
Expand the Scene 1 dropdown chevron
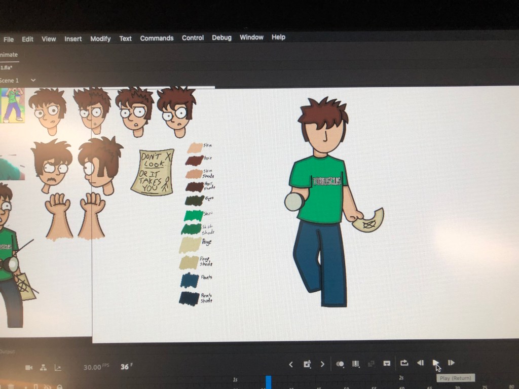(x=33, y=80)
